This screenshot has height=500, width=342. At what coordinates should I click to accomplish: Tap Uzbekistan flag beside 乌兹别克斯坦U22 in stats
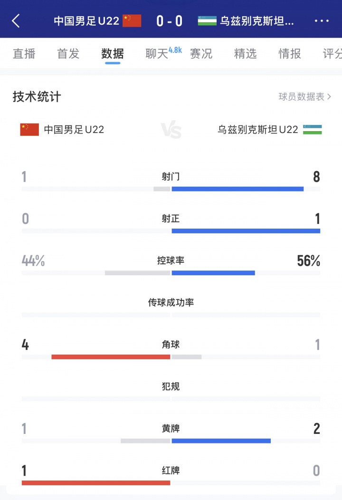coord(313,129)
